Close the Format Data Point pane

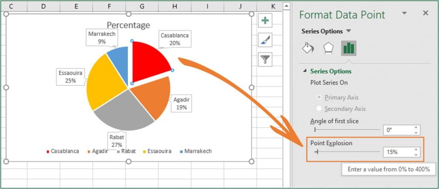coord(426,13)
